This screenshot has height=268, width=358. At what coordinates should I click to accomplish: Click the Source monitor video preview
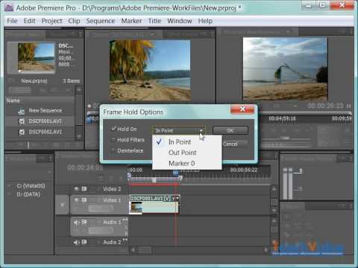[x=150, y=70]
